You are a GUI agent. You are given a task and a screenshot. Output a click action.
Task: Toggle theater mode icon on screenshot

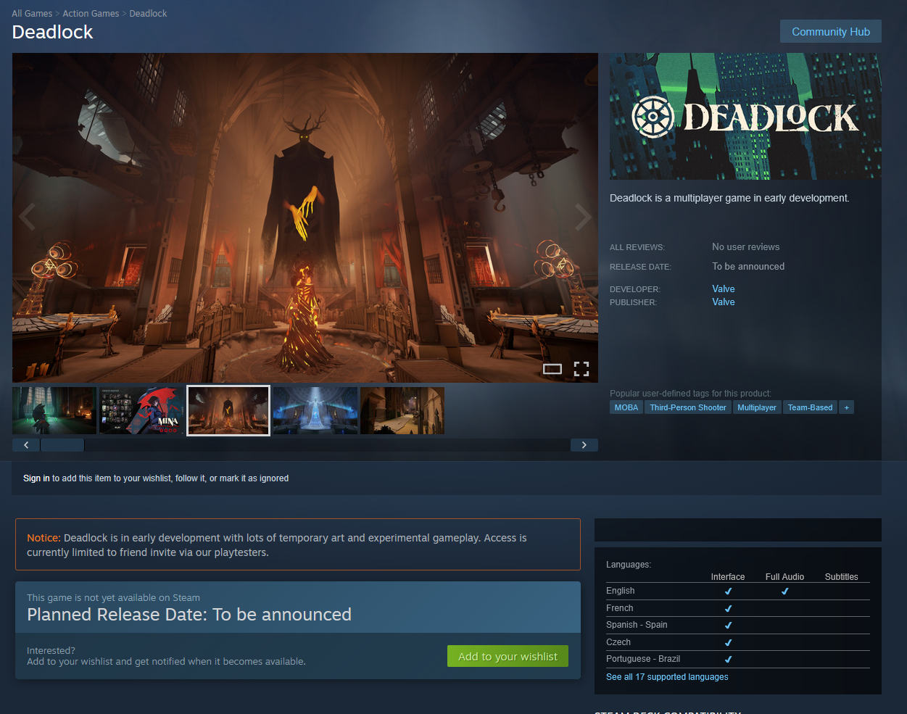tap(552, 369)
